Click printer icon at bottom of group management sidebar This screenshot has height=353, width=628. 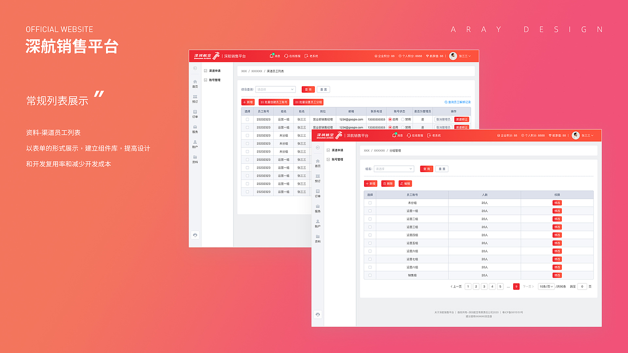(x=317, y=314)
